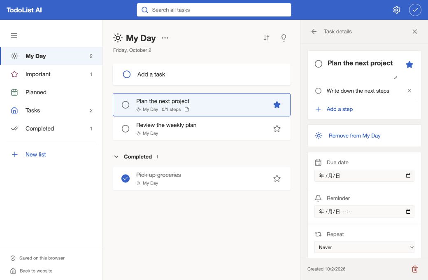The width and height of the screenshot is (428, 280).
Task: Open the Completed list in sidebar
Action: [51, 128]
